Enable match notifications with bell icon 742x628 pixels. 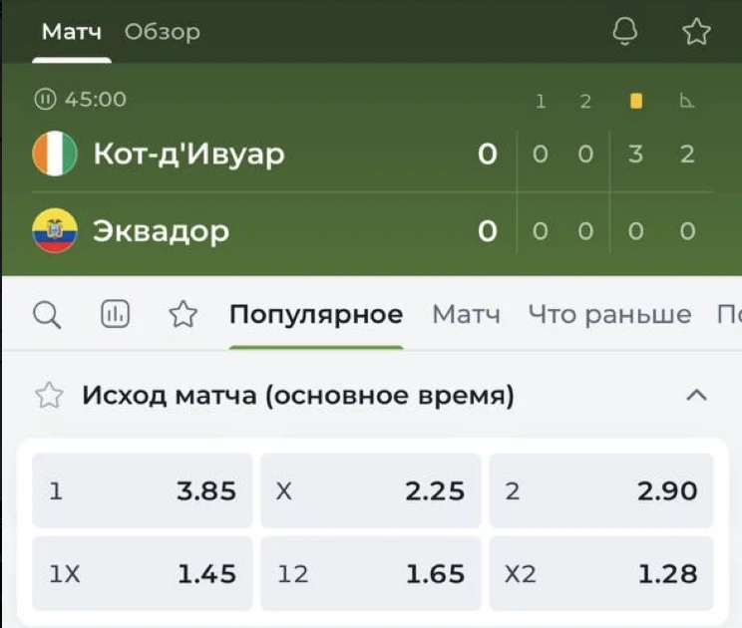tap(624, 32)
